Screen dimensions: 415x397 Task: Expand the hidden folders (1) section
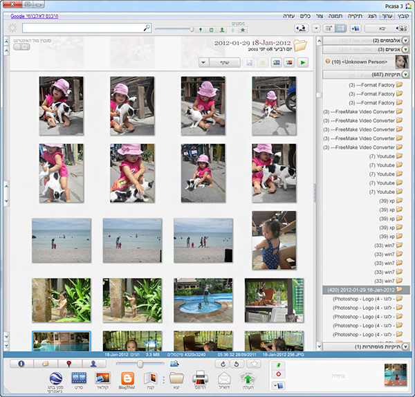405,347
